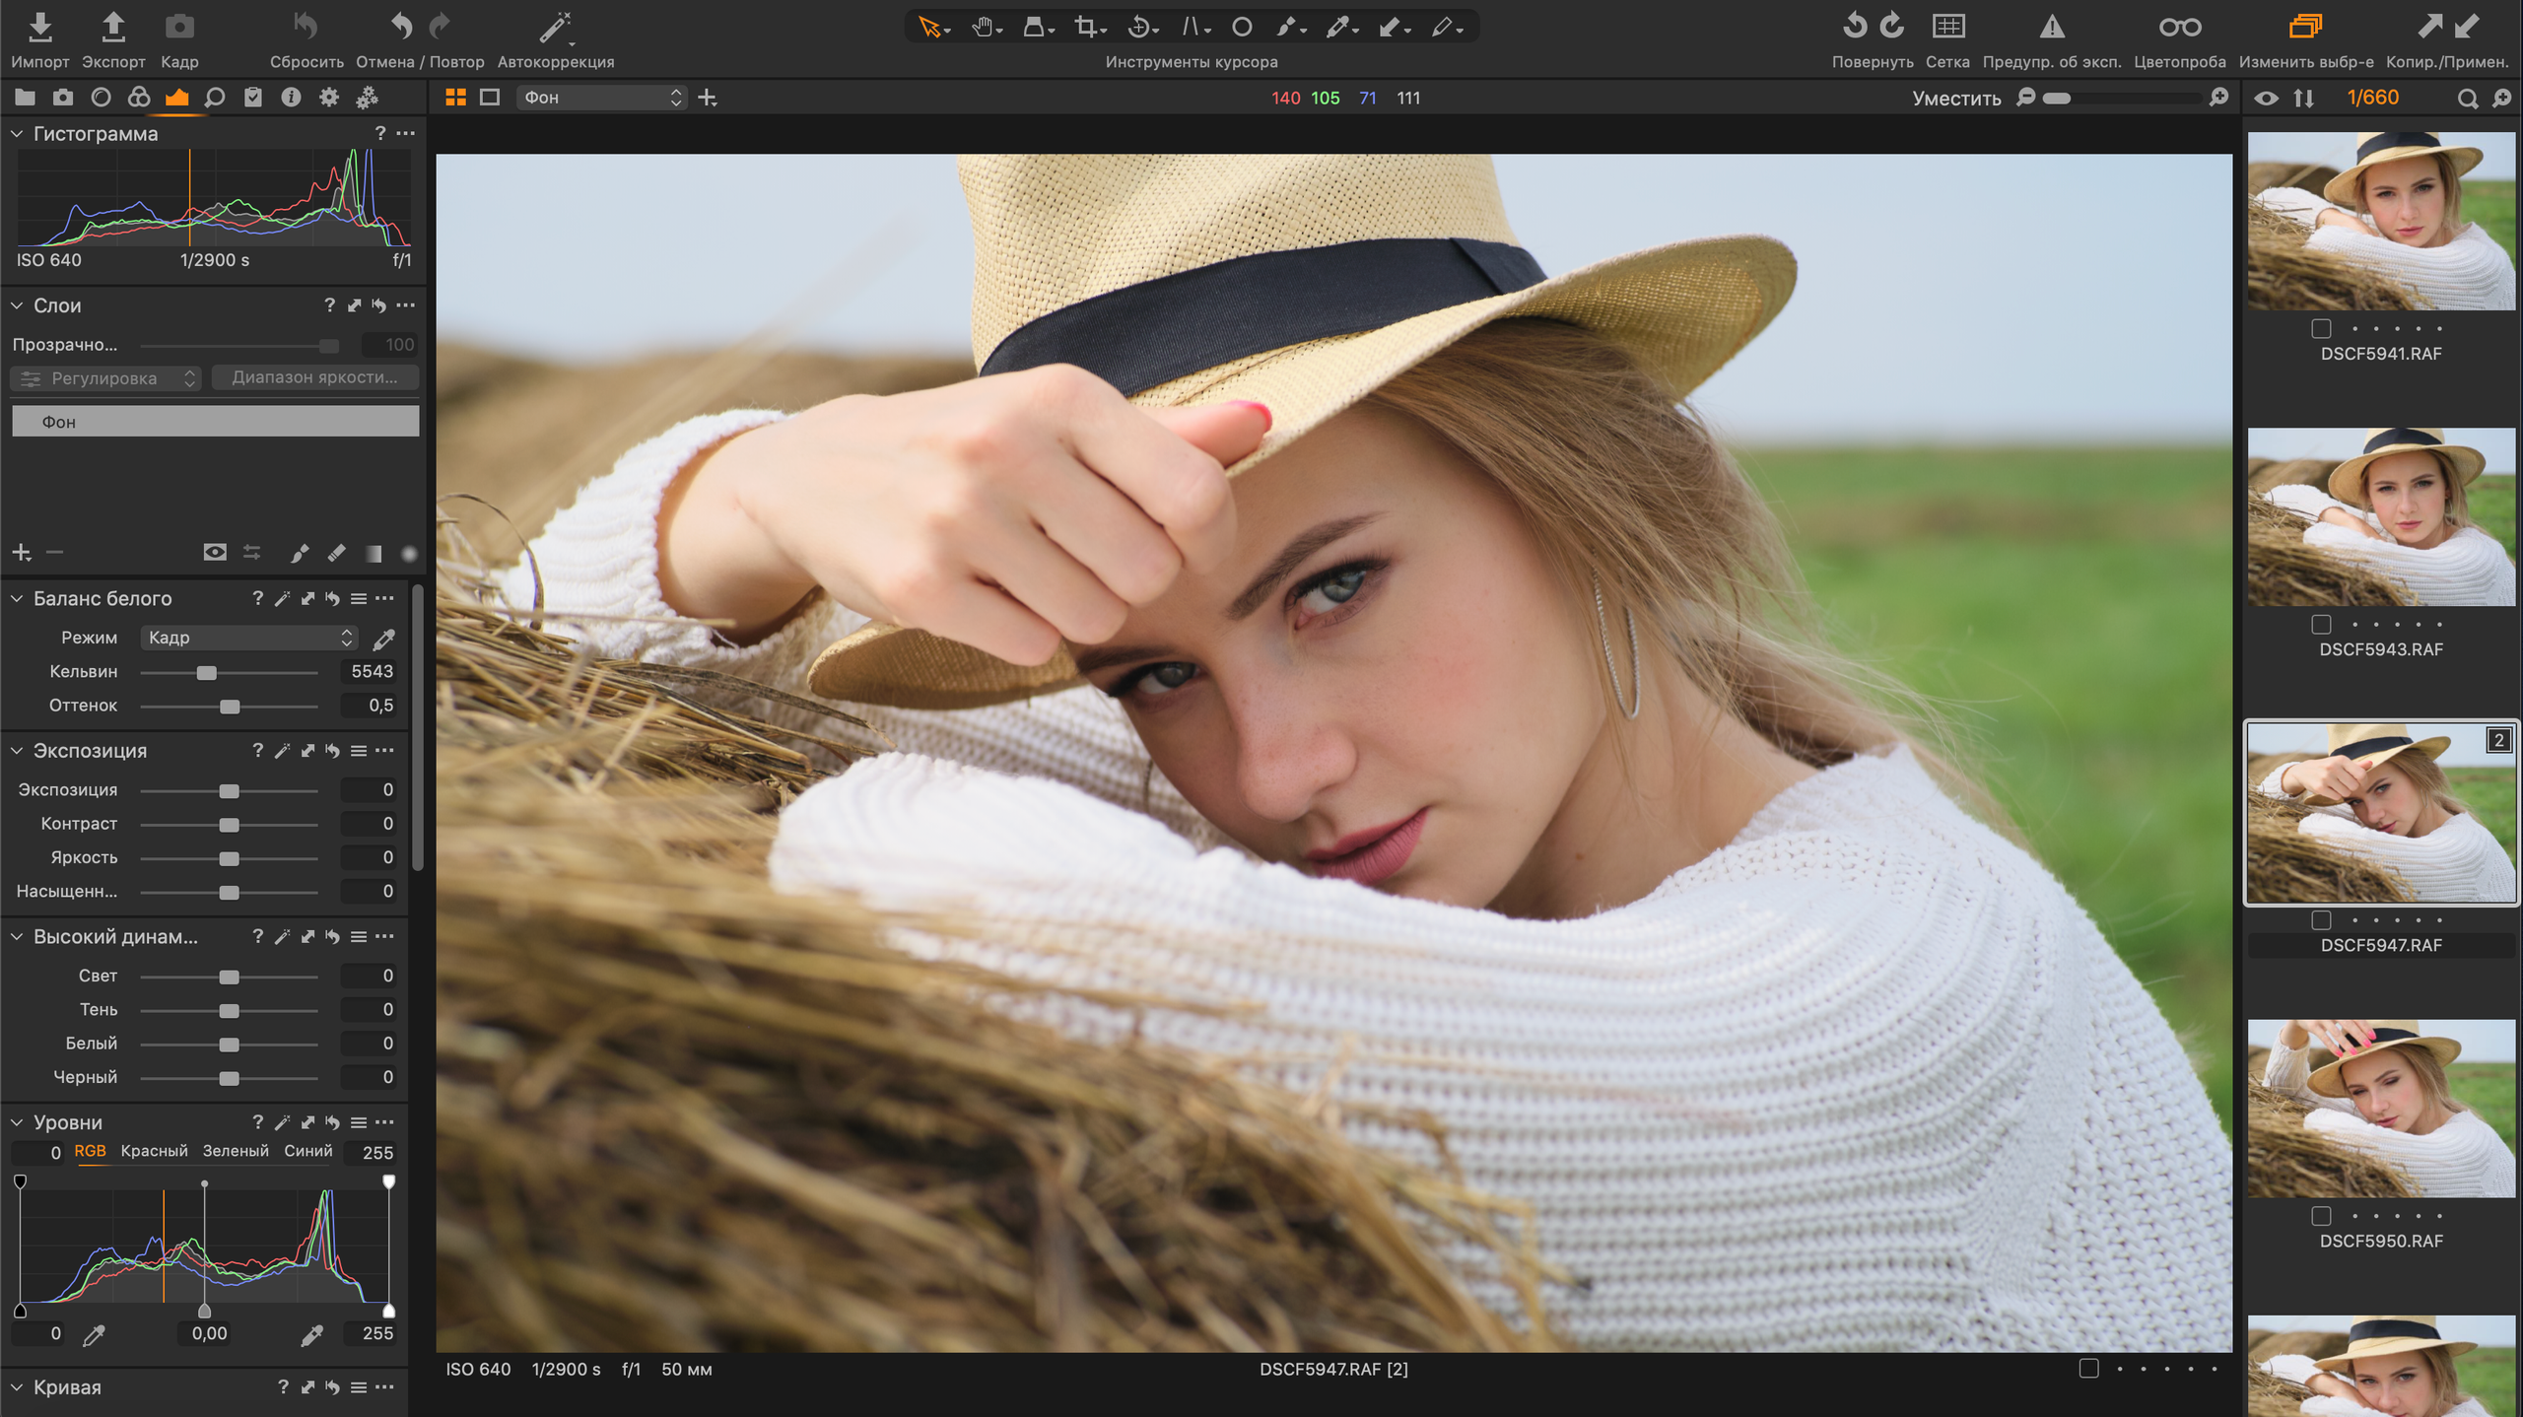
Task: Open the Metadata info tool tab
Action: click(291, 98)
